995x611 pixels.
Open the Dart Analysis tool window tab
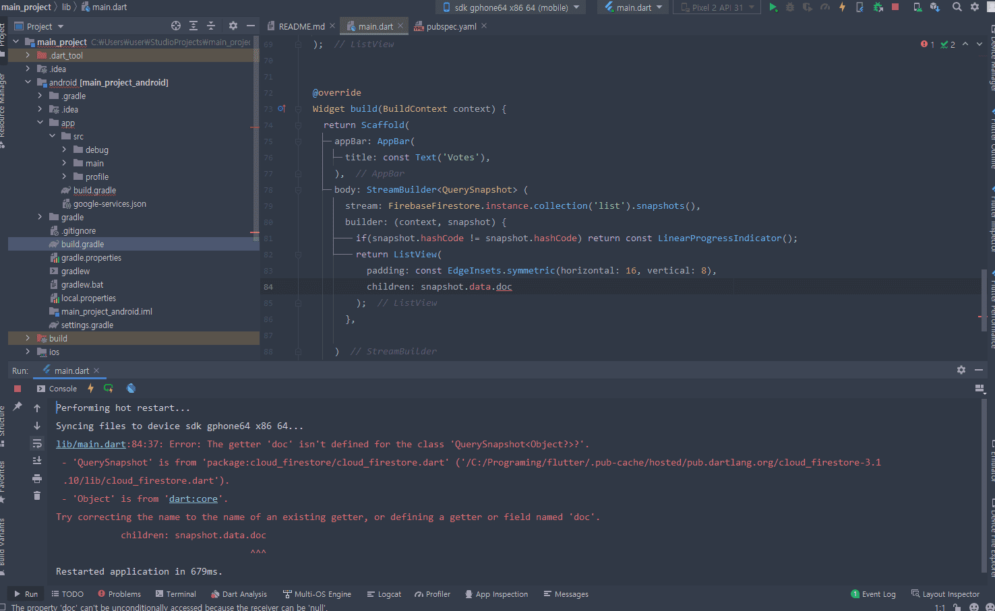click(239, 594)
